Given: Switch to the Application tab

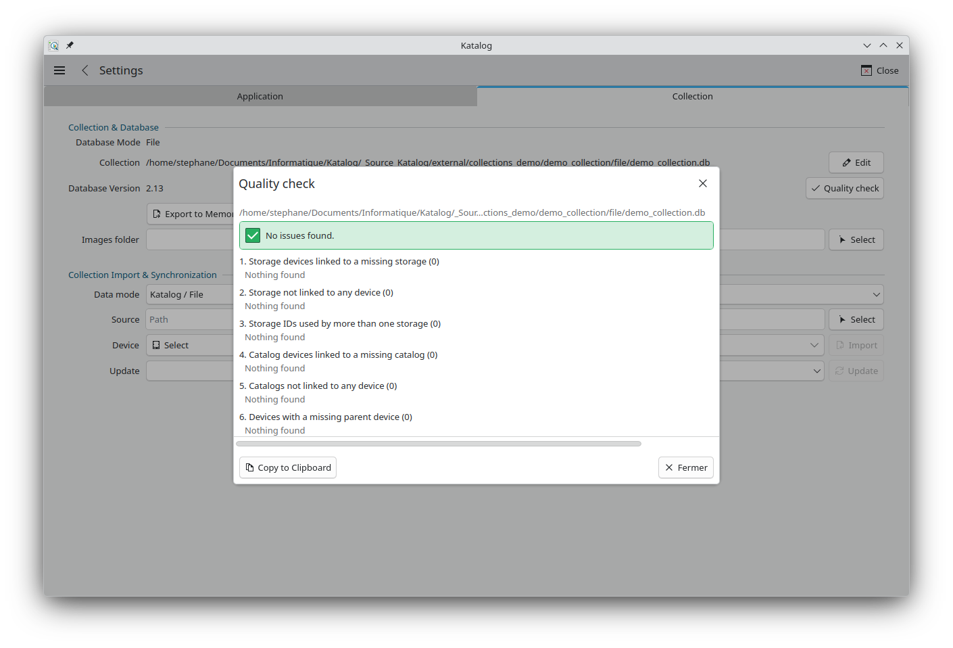Looking at the screenshot, I should (260, 96).
